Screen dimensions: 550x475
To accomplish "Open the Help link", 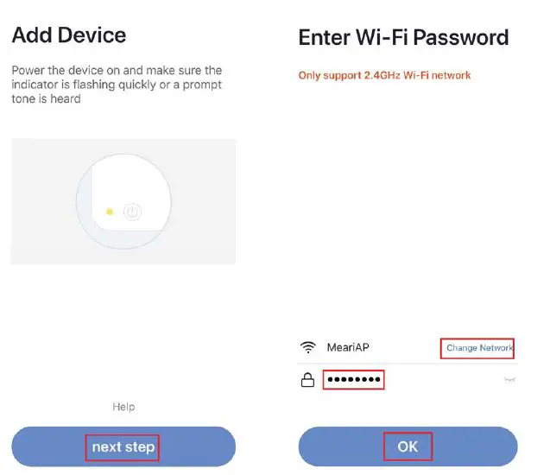I will (x=123, y=407).
